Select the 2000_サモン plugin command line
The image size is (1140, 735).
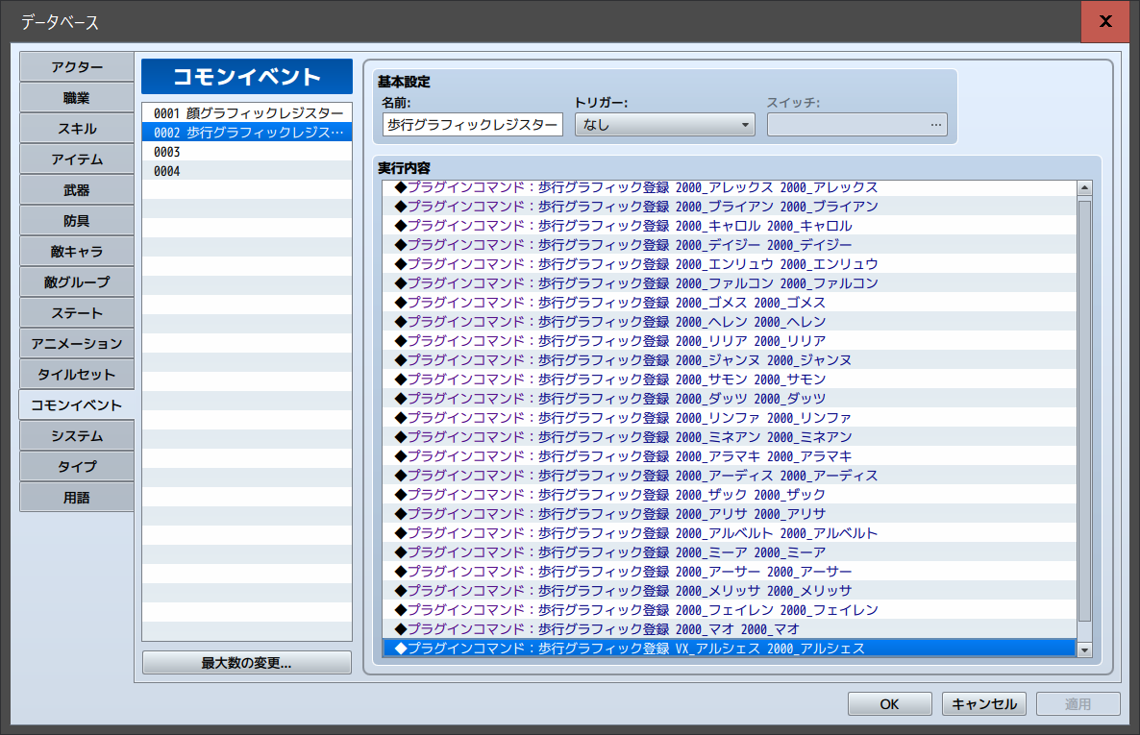pos(730,380)
